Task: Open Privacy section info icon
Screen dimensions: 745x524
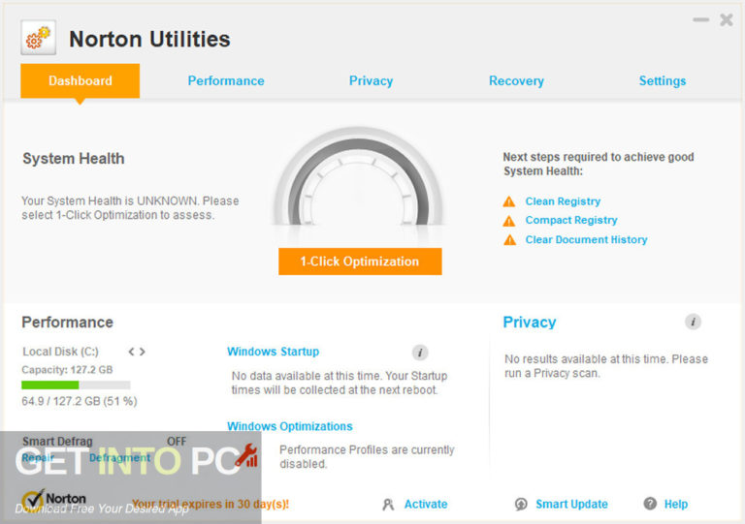Action: pos(693,322)
